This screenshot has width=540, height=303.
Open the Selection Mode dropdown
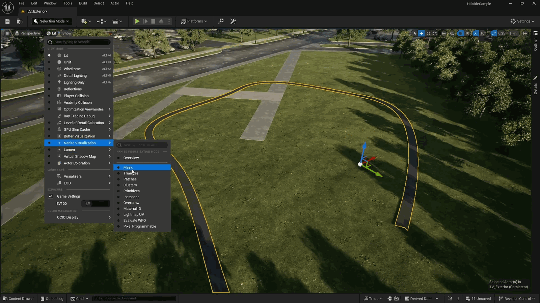point(52,21)
